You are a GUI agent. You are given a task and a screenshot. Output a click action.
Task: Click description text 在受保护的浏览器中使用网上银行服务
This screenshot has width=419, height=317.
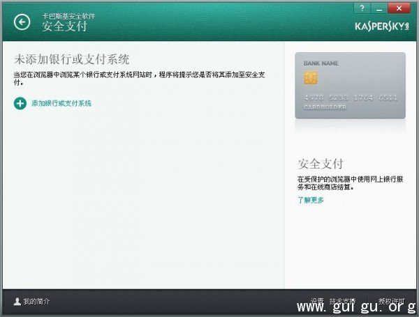tap(351, 183)
